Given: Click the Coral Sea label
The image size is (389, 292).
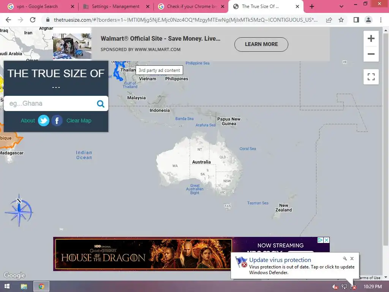Looking at the screenshot, I should coord(248,149).
